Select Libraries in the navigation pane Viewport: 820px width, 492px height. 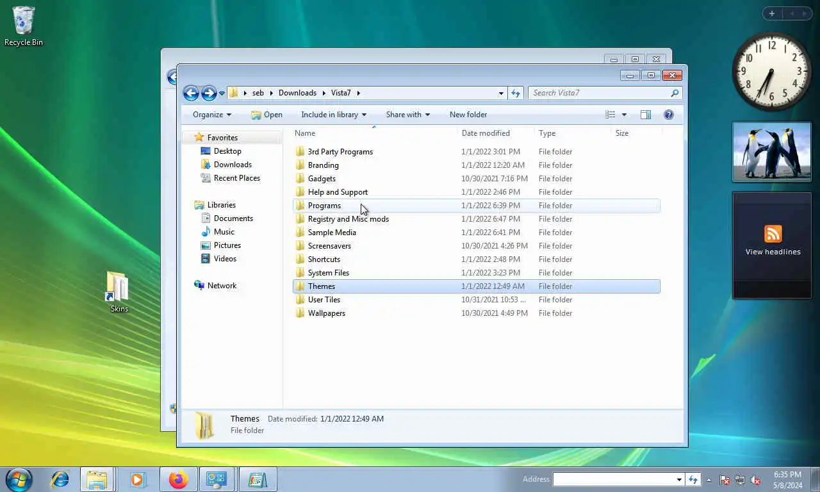(x=222, y=205)
